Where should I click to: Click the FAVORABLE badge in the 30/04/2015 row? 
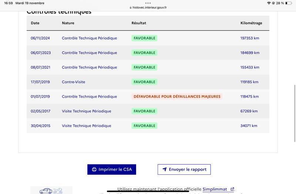coord(144,126)
